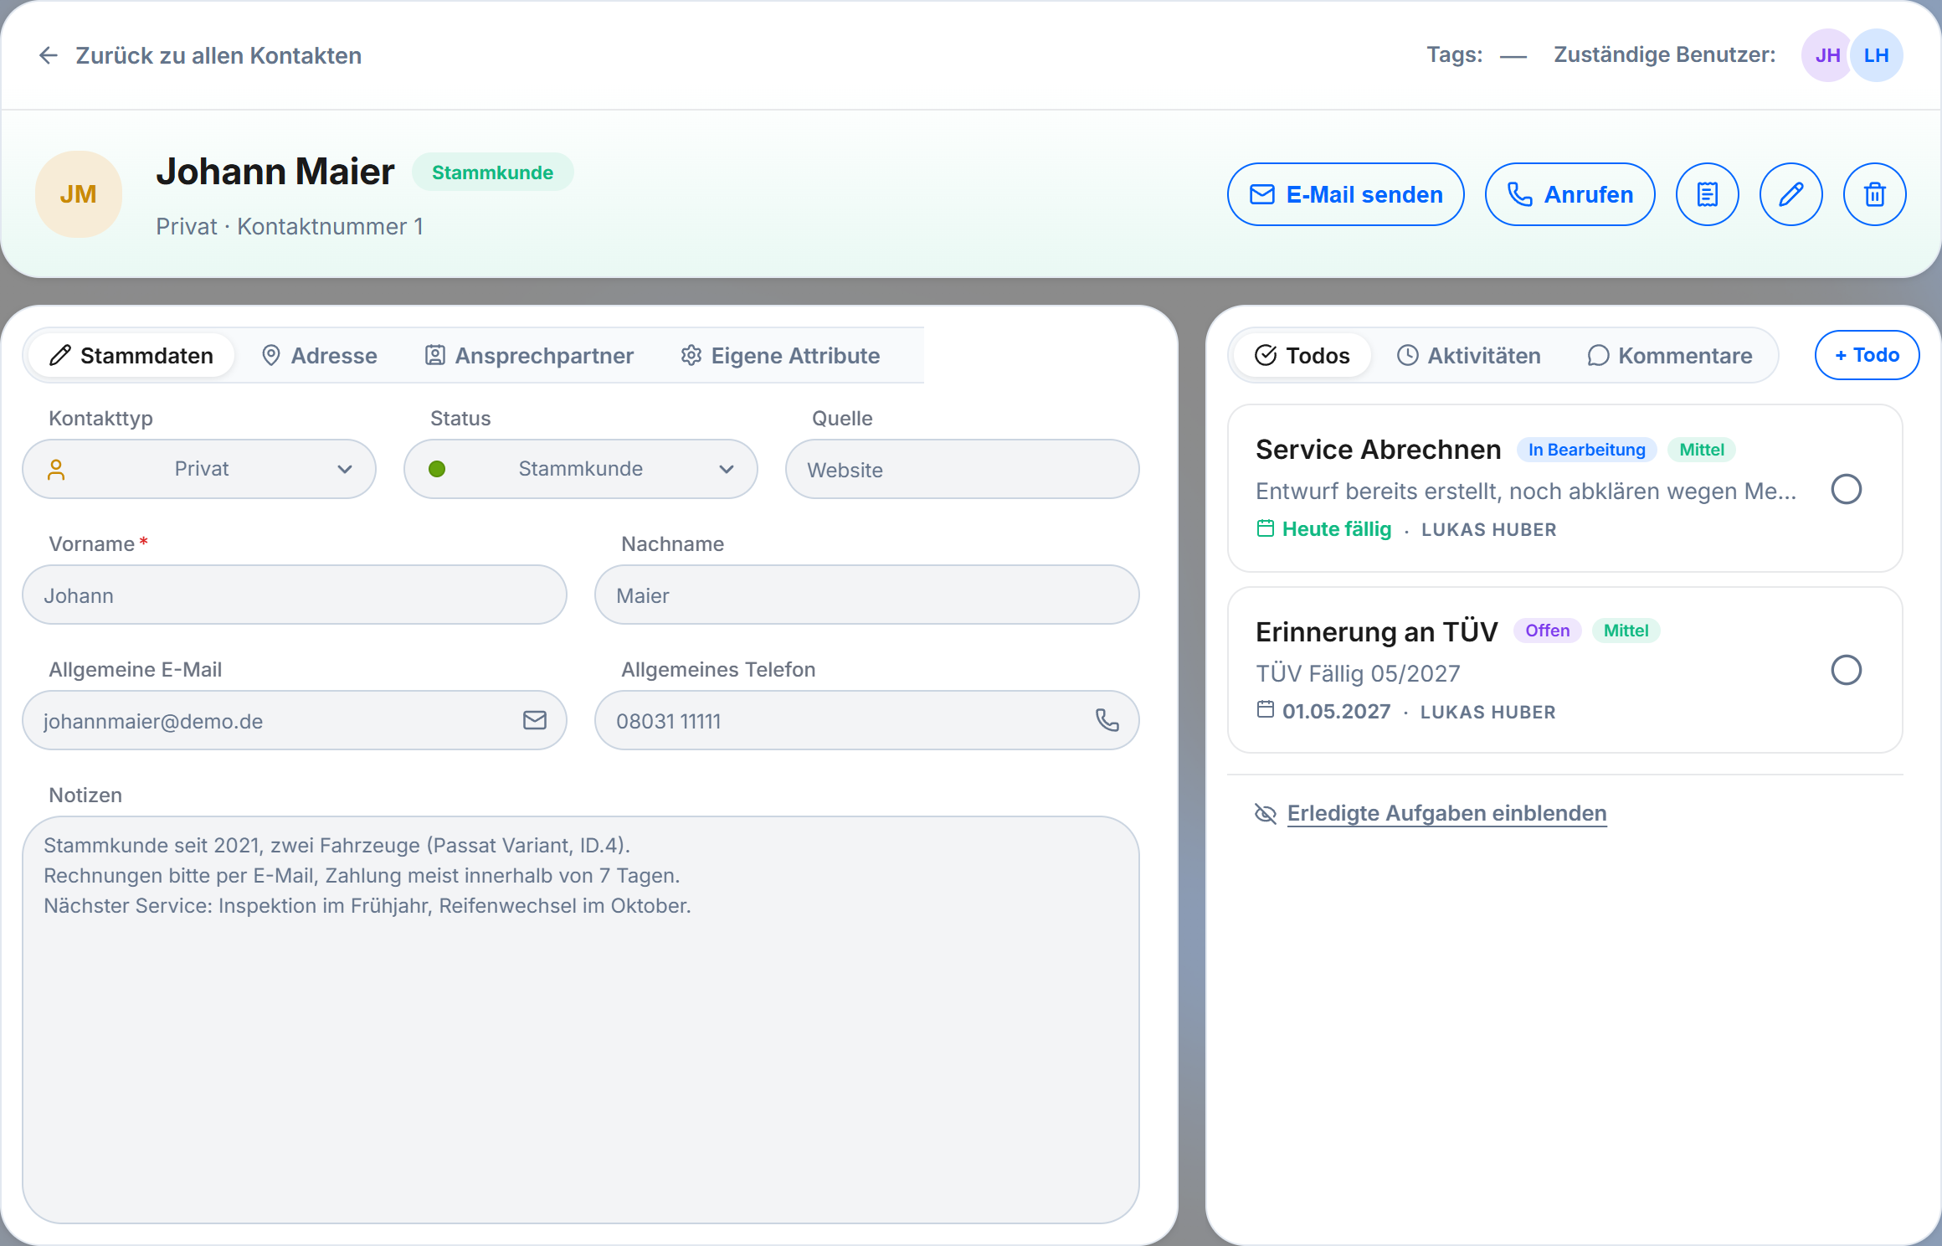
Task: Click the Tags dash placeholder
Action: (1513, 56)
